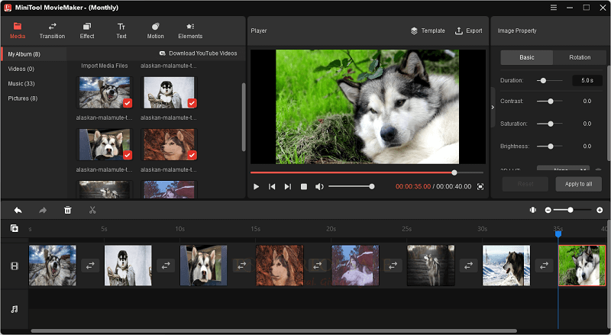The height and width of the screenshot is (335, 611).
Task: Open the hamburger menu in title bar
Action: point(554,8)
